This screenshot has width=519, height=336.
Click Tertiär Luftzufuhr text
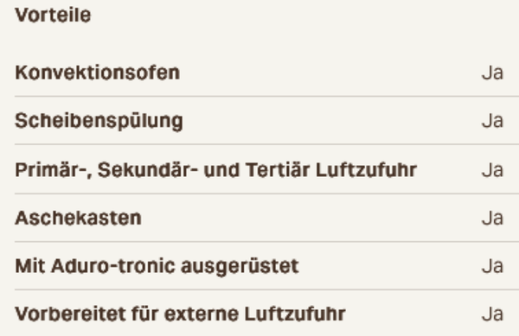[331, 170]
